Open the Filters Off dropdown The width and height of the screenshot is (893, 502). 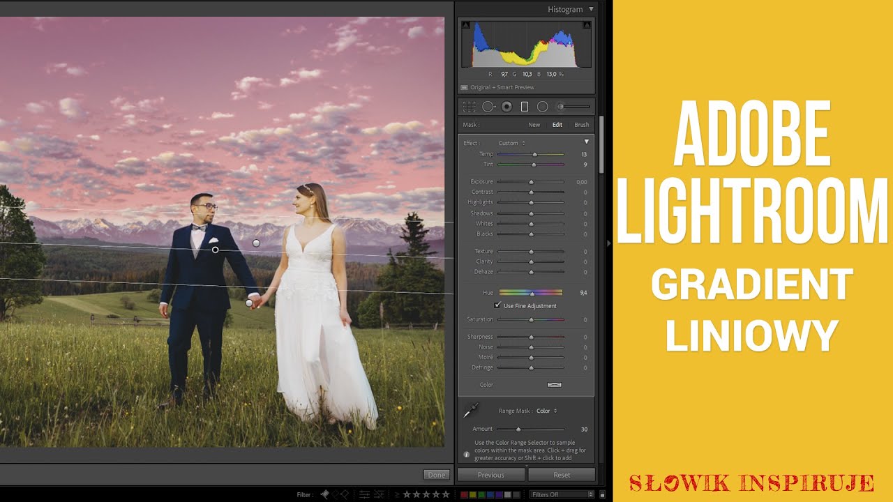click(x=562, y=494)
